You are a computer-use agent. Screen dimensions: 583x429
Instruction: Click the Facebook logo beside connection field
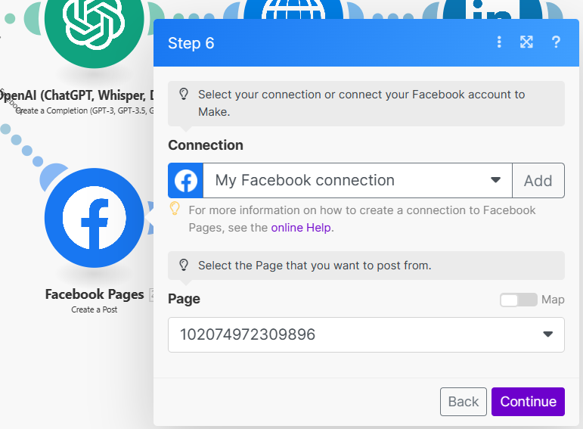point(185,181)
